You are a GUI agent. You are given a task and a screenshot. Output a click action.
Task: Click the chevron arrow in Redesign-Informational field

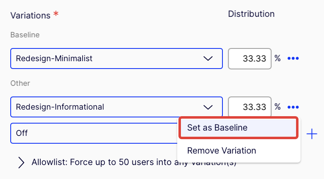(x=208, y=107)
